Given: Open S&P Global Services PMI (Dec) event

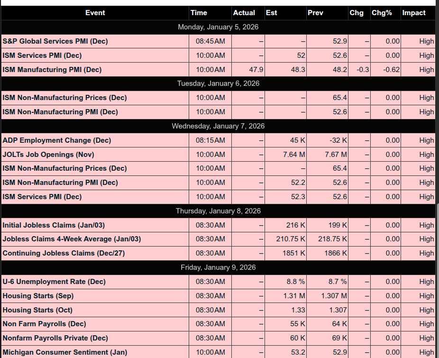Looking at the screenshot, I should (55, 41).
